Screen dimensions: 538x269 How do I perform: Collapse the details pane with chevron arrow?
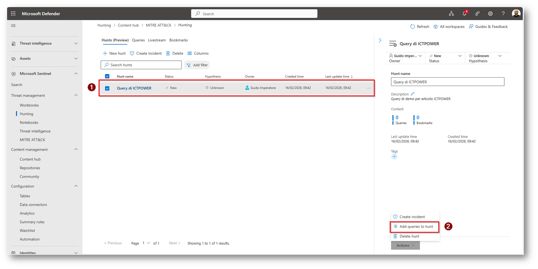pos(380,40)
